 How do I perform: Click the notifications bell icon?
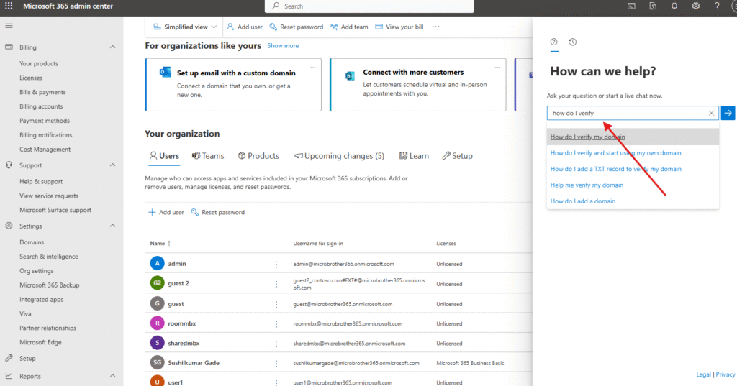(x=674, y=6)
